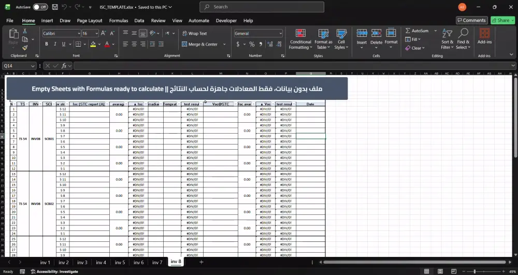Screen dimensions: 518x275
Task: Click Delete cells button
Action: click(x=376, y=38)
